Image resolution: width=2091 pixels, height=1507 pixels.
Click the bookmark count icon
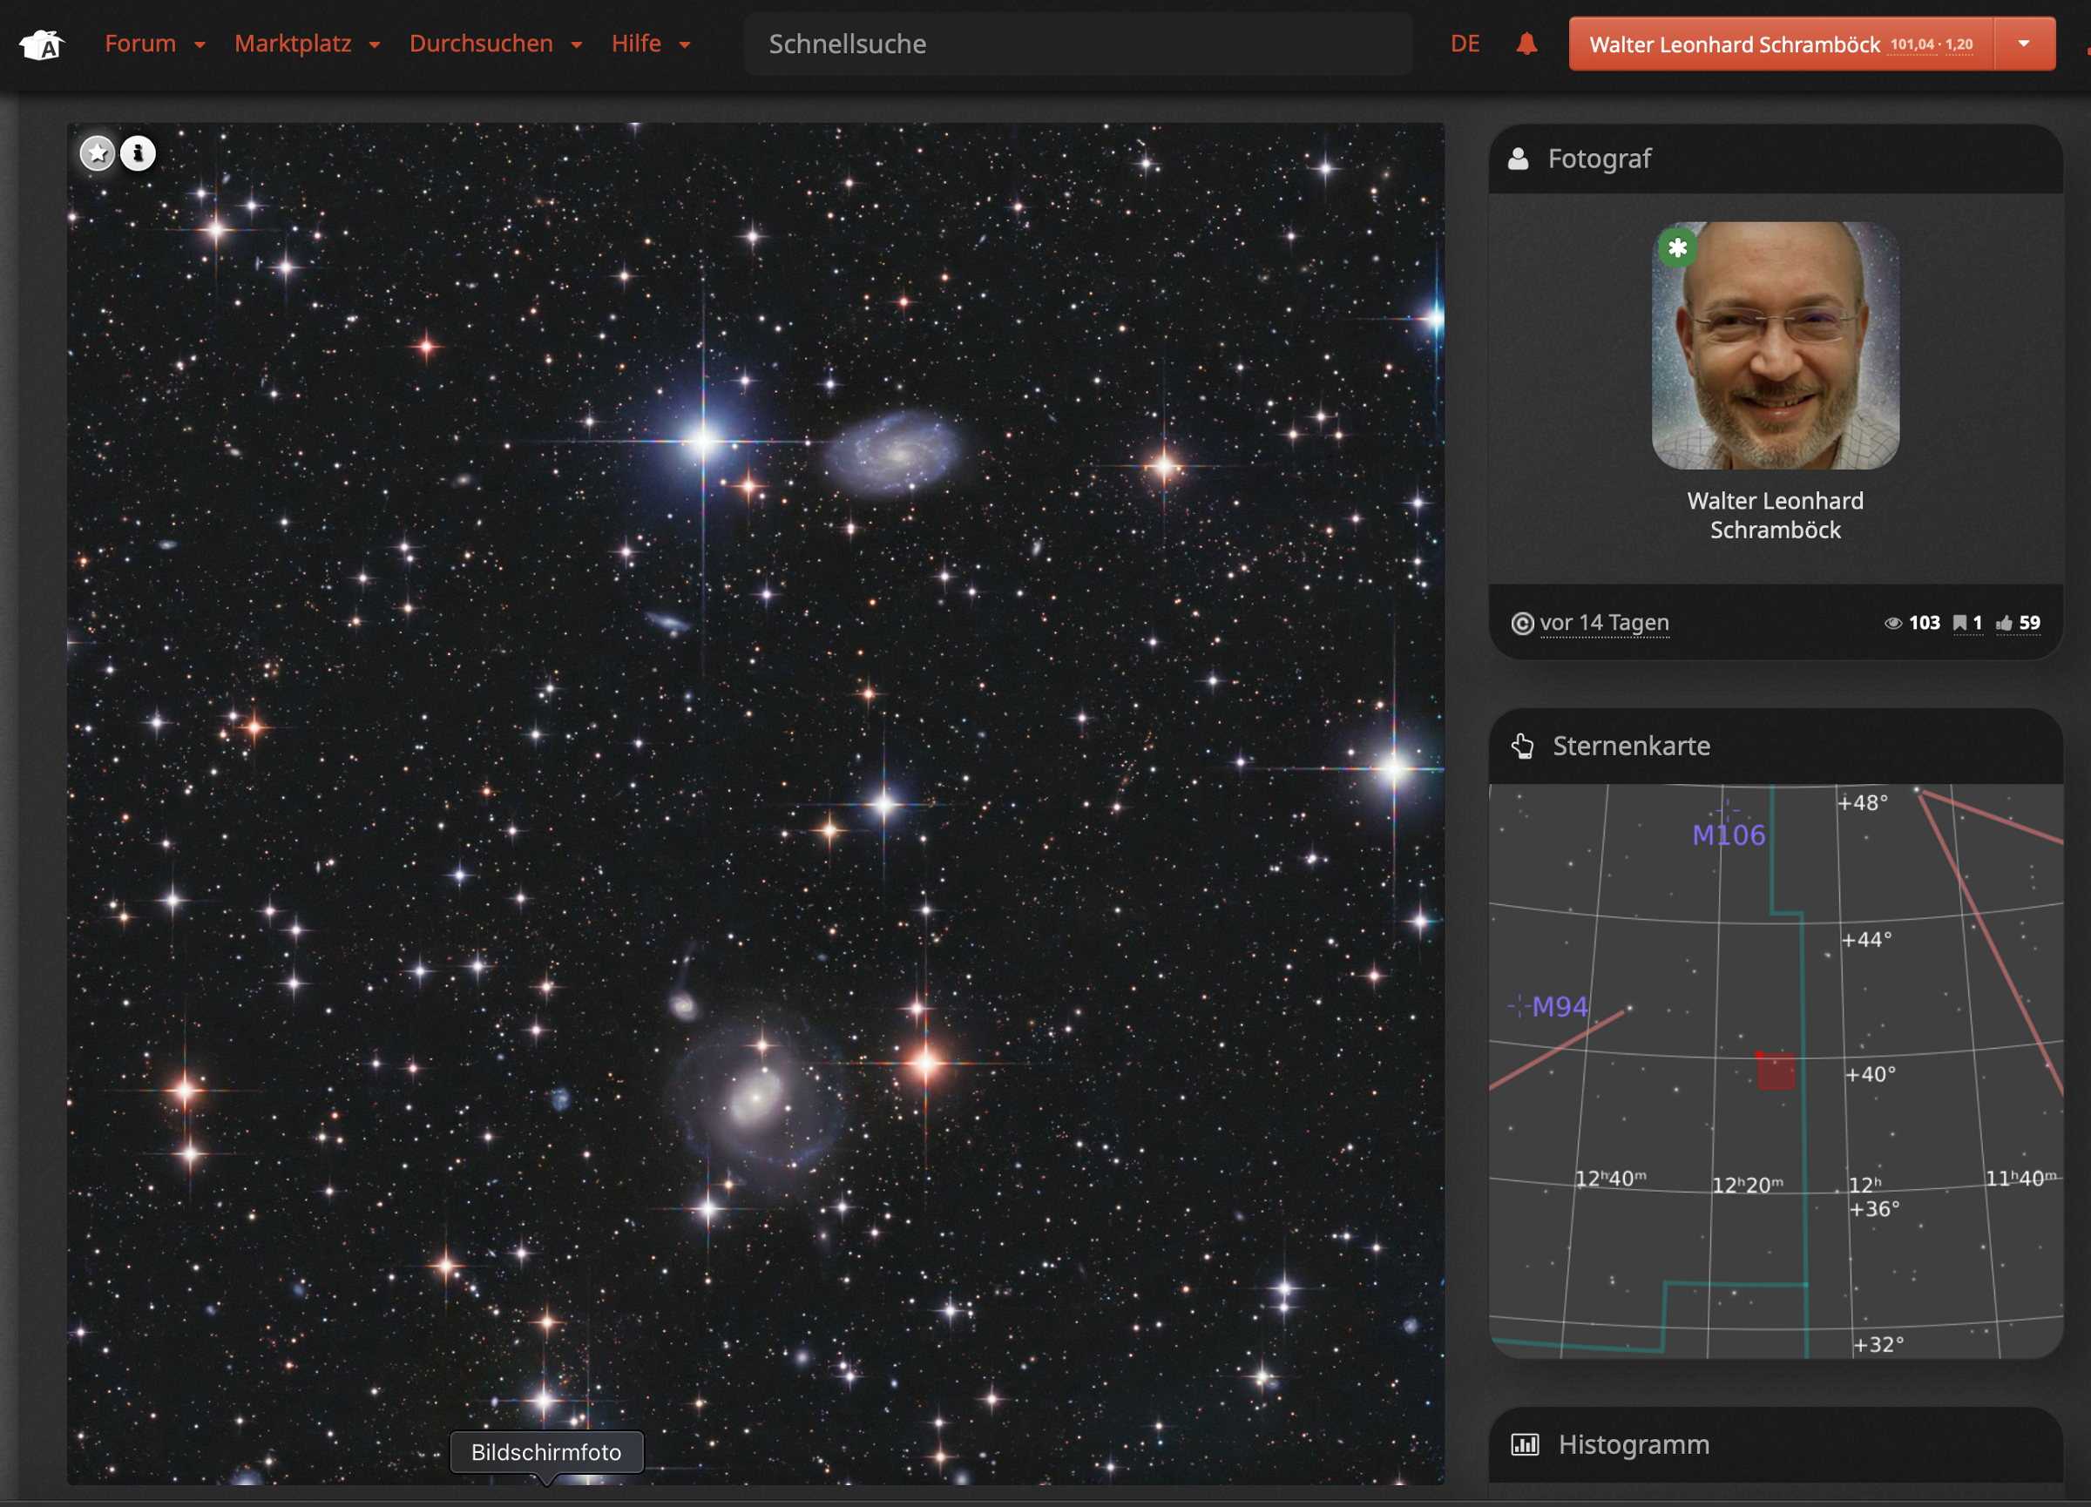1959,623
